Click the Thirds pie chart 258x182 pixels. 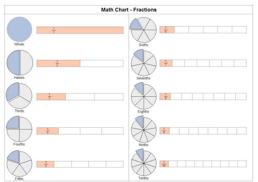19,96
